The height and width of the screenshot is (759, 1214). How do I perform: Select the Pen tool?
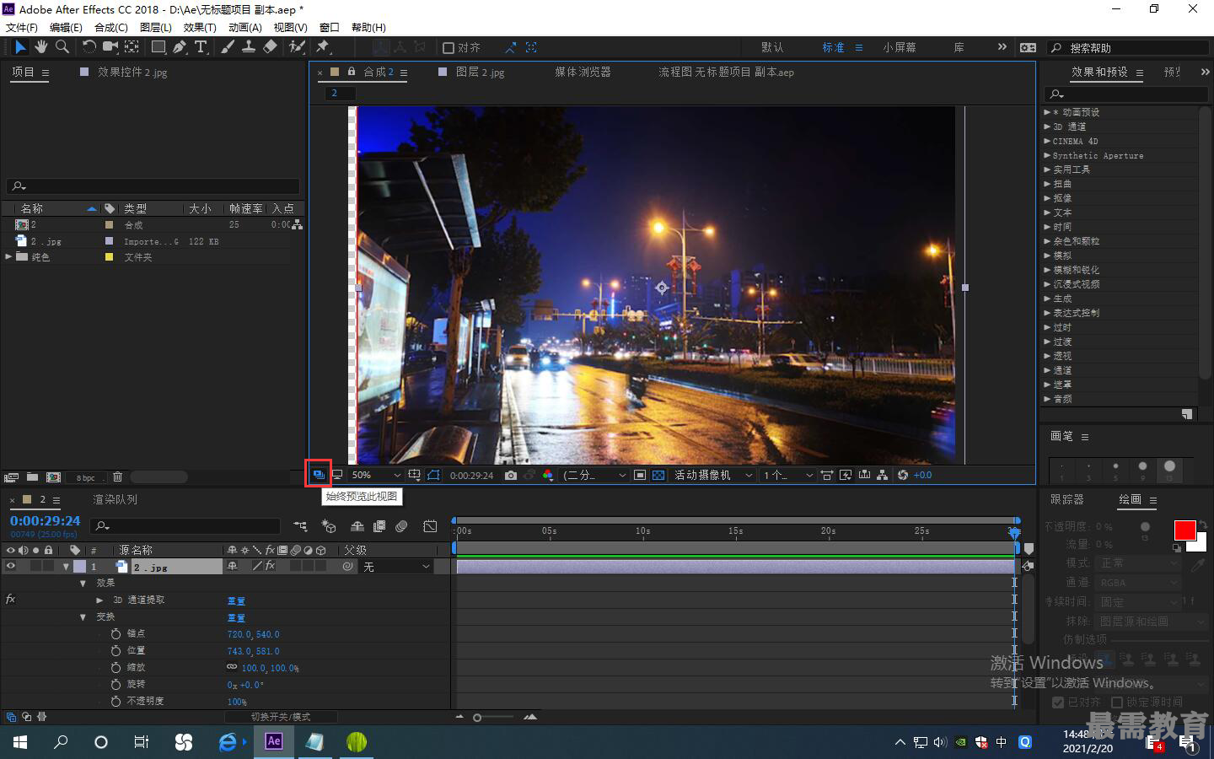(x=180, y=47)
